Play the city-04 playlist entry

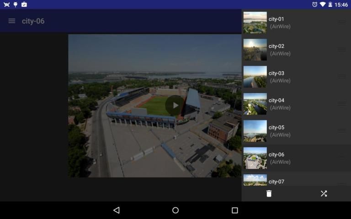tap(283, 104)
